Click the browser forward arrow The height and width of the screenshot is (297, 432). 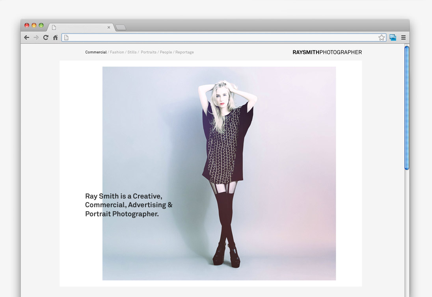[36, 37]
